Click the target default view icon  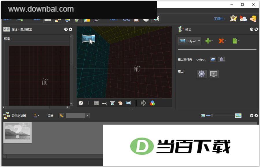click(143, 103)
